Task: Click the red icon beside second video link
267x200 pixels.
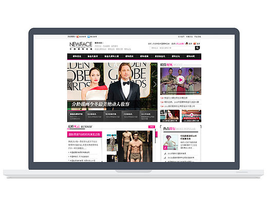Action: [162, 102]
